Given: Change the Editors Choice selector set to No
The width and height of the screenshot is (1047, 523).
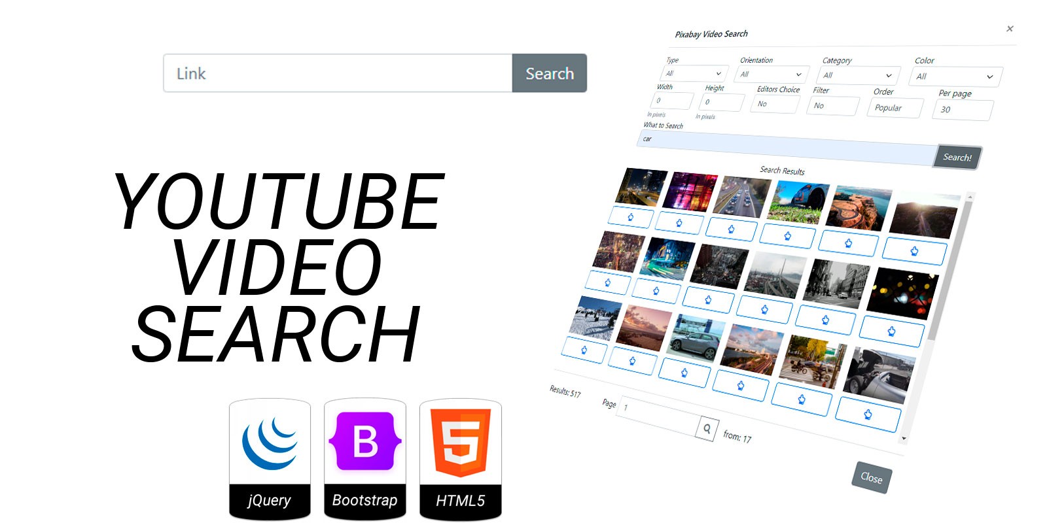Looking at the screenshot, I should click(x=775, y=104).
